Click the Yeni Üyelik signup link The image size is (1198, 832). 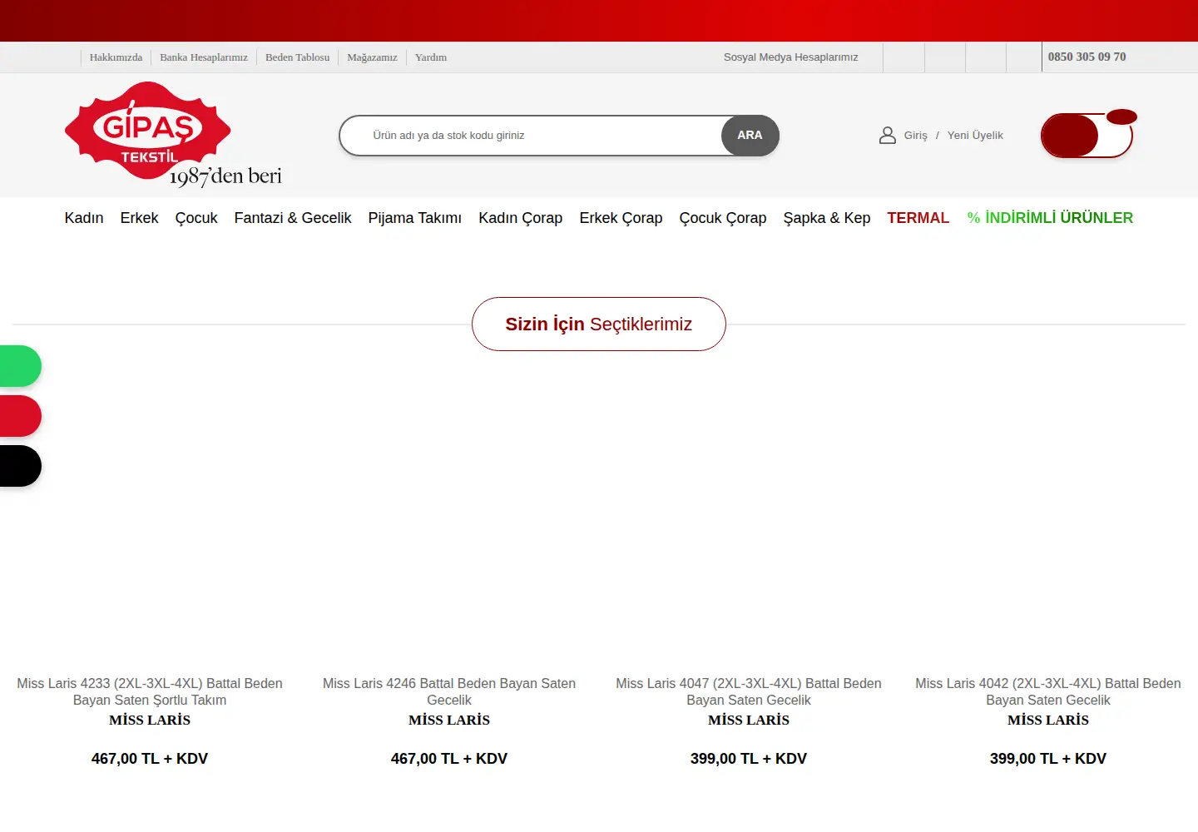[975, 135]
